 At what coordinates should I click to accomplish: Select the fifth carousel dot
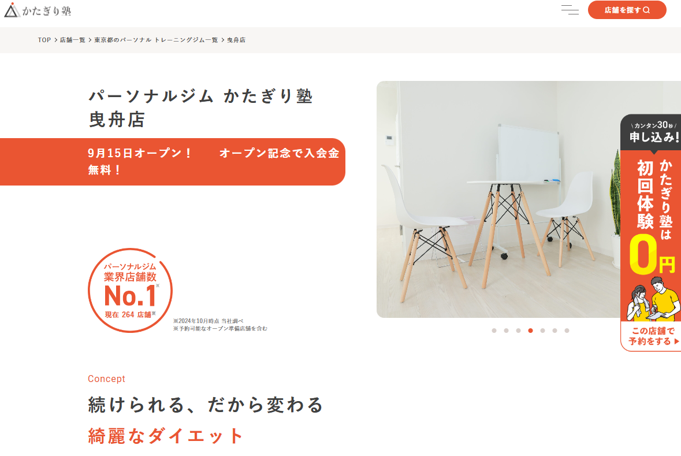542,331
